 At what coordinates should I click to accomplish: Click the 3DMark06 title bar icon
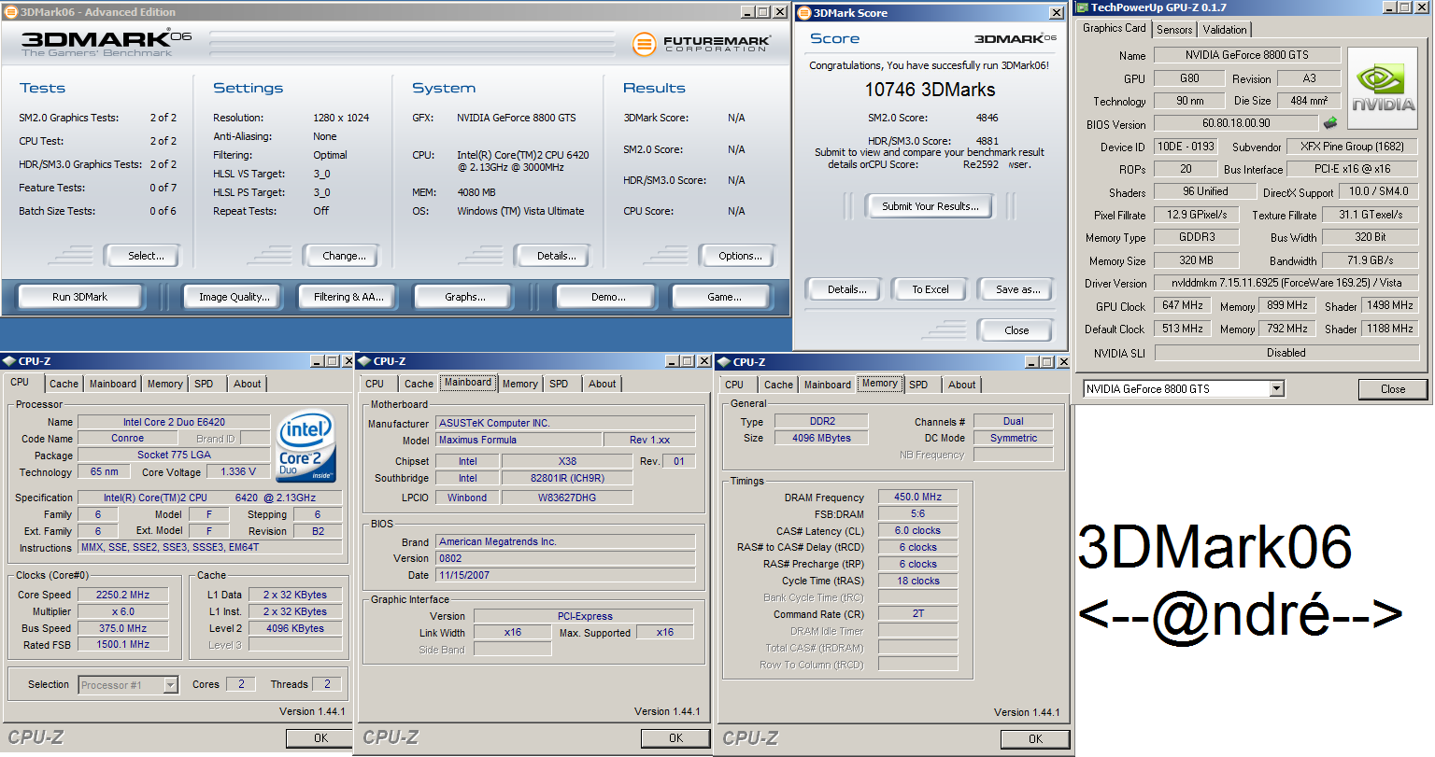[x=10, y=12]
